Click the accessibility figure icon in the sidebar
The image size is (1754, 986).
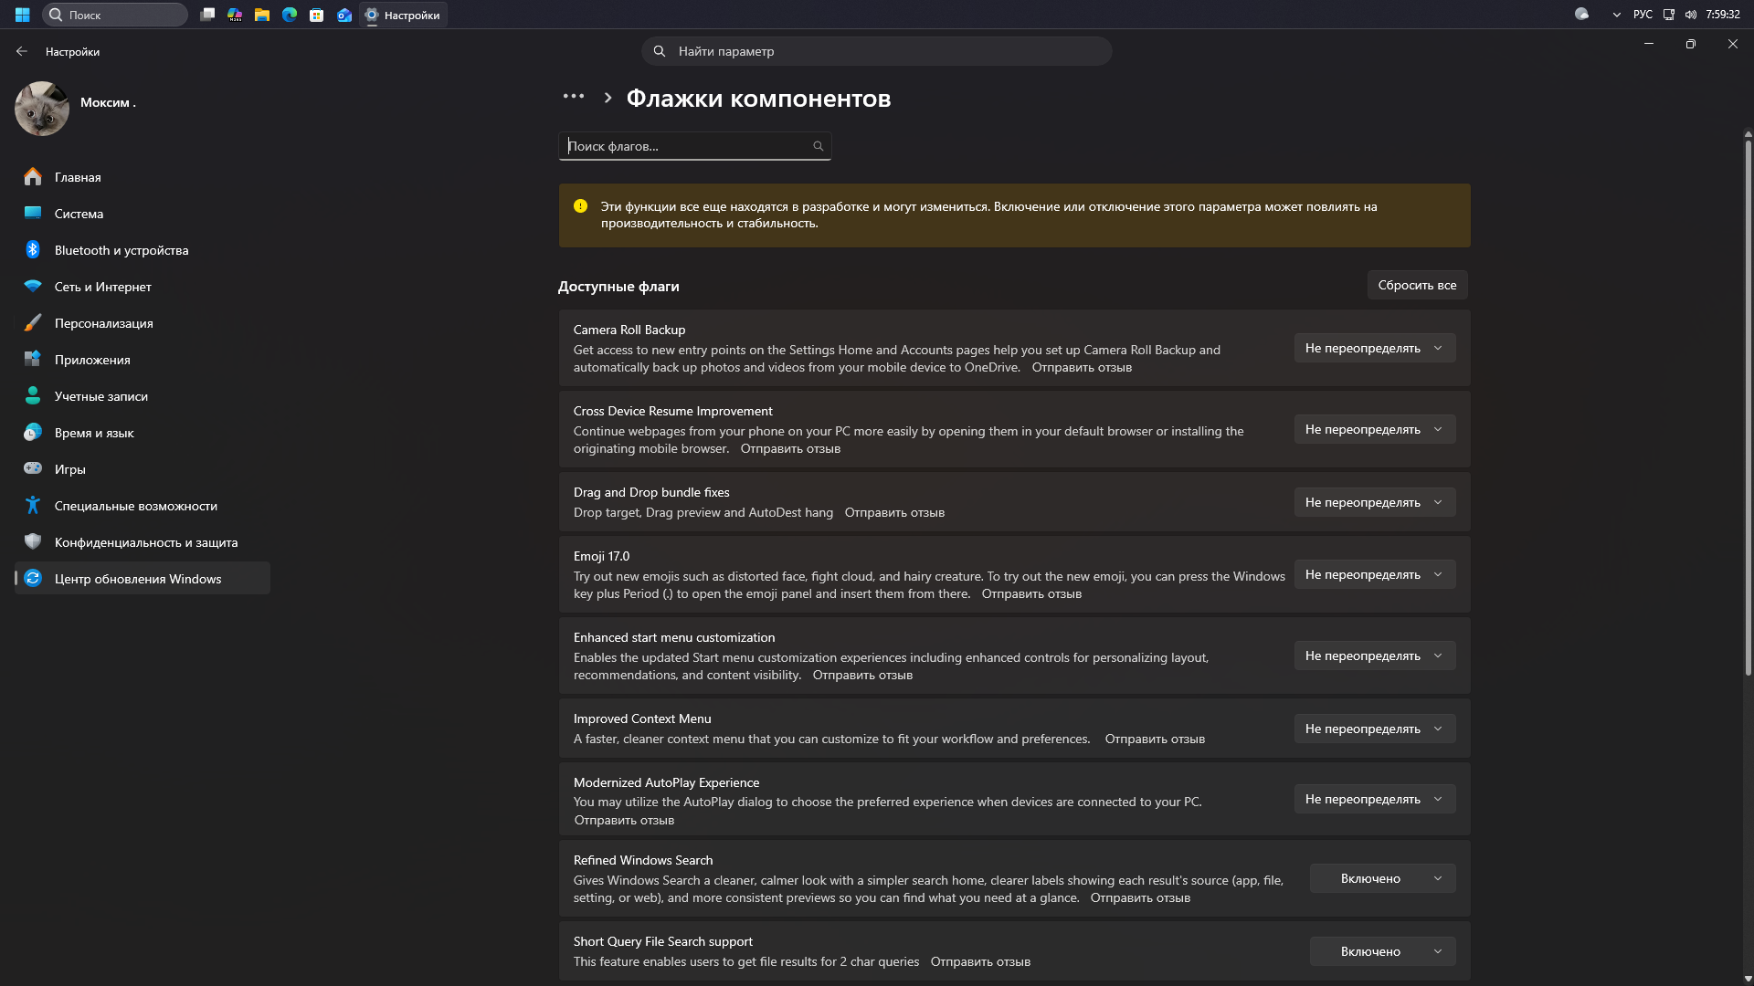[33, 505]
